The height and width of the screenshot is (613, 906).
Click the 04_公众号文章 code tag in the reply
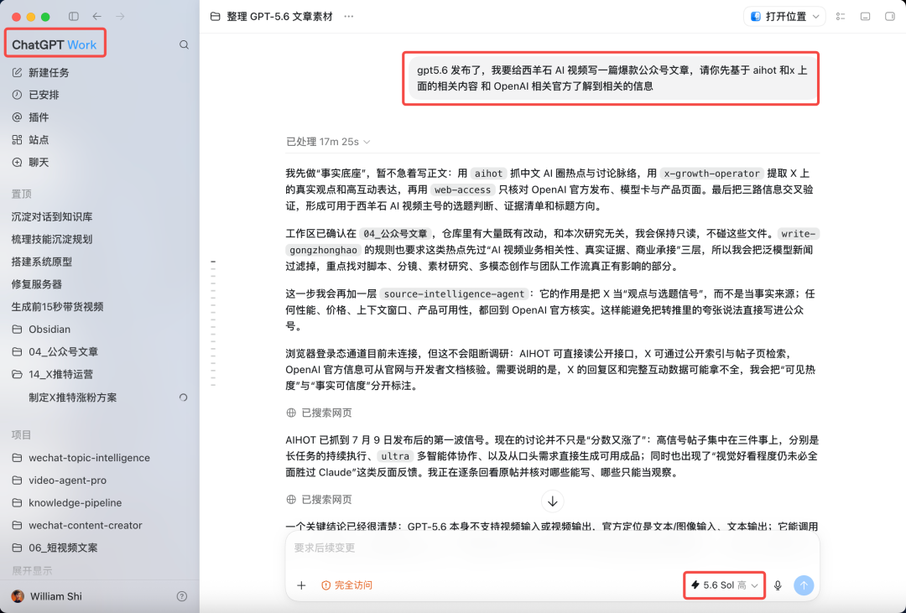point(396,234)
